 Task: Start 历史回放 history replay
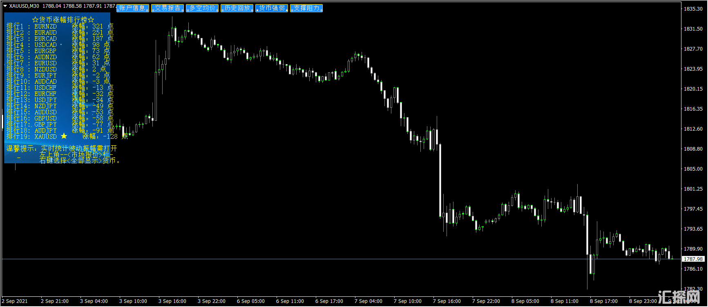(237, 8)
